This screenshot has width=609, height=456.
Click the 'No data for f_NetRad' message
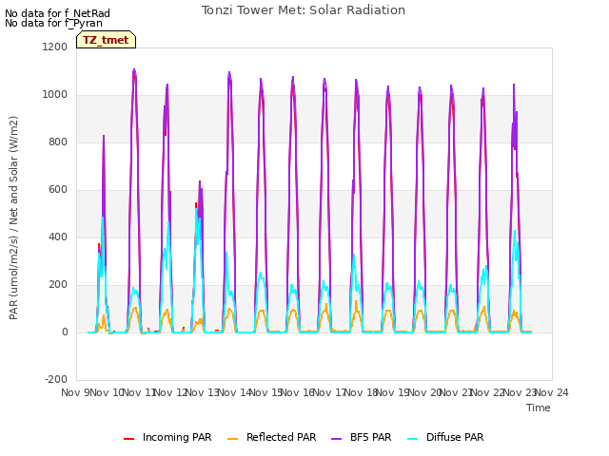point(57,13)
